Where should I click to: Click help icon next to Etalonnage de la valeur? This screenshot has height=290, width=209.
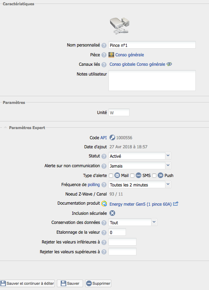pyautogui.click(x=104, y=233)
